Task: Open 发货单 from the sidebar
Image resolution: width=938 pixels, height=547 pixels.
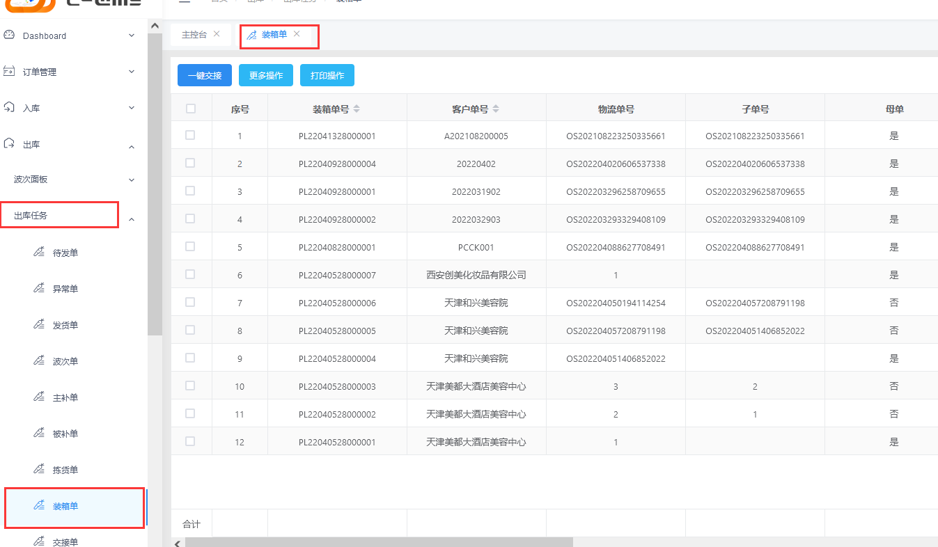Action: pyautogui.click(x=65, y=325)
